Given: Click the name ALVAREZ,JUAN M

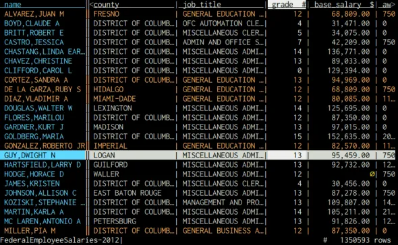Looking at the screenshot, I should 34,14.
